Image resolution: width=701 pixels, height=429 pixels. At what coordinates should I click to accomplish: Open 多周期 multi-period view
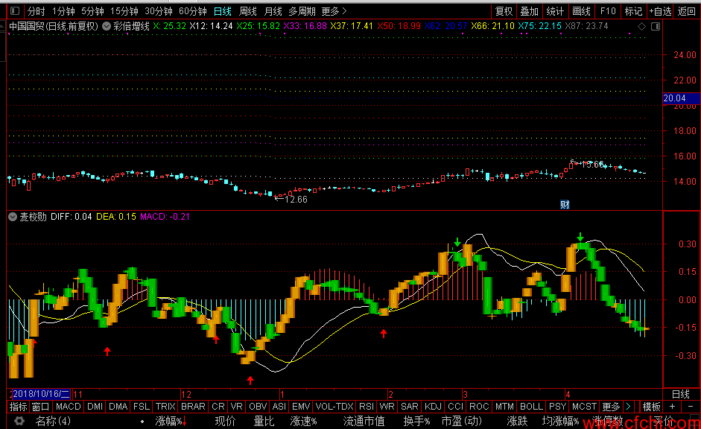click(302, 11)
